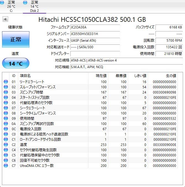This screenshot has height=187, width=185.
Task: Select the Disk 2 status tab
Action: click(35, 6)
